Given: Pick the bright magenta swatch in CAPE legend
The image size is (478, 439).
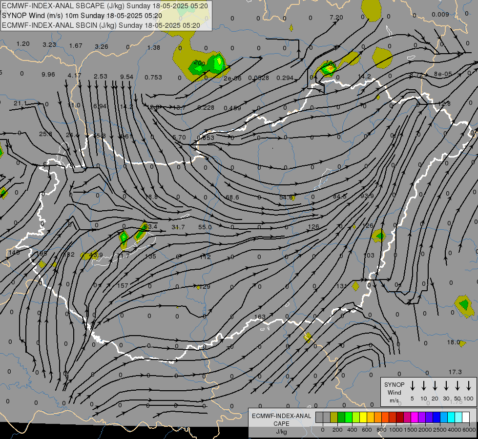Looking at the screenshot, I should 415,418.
